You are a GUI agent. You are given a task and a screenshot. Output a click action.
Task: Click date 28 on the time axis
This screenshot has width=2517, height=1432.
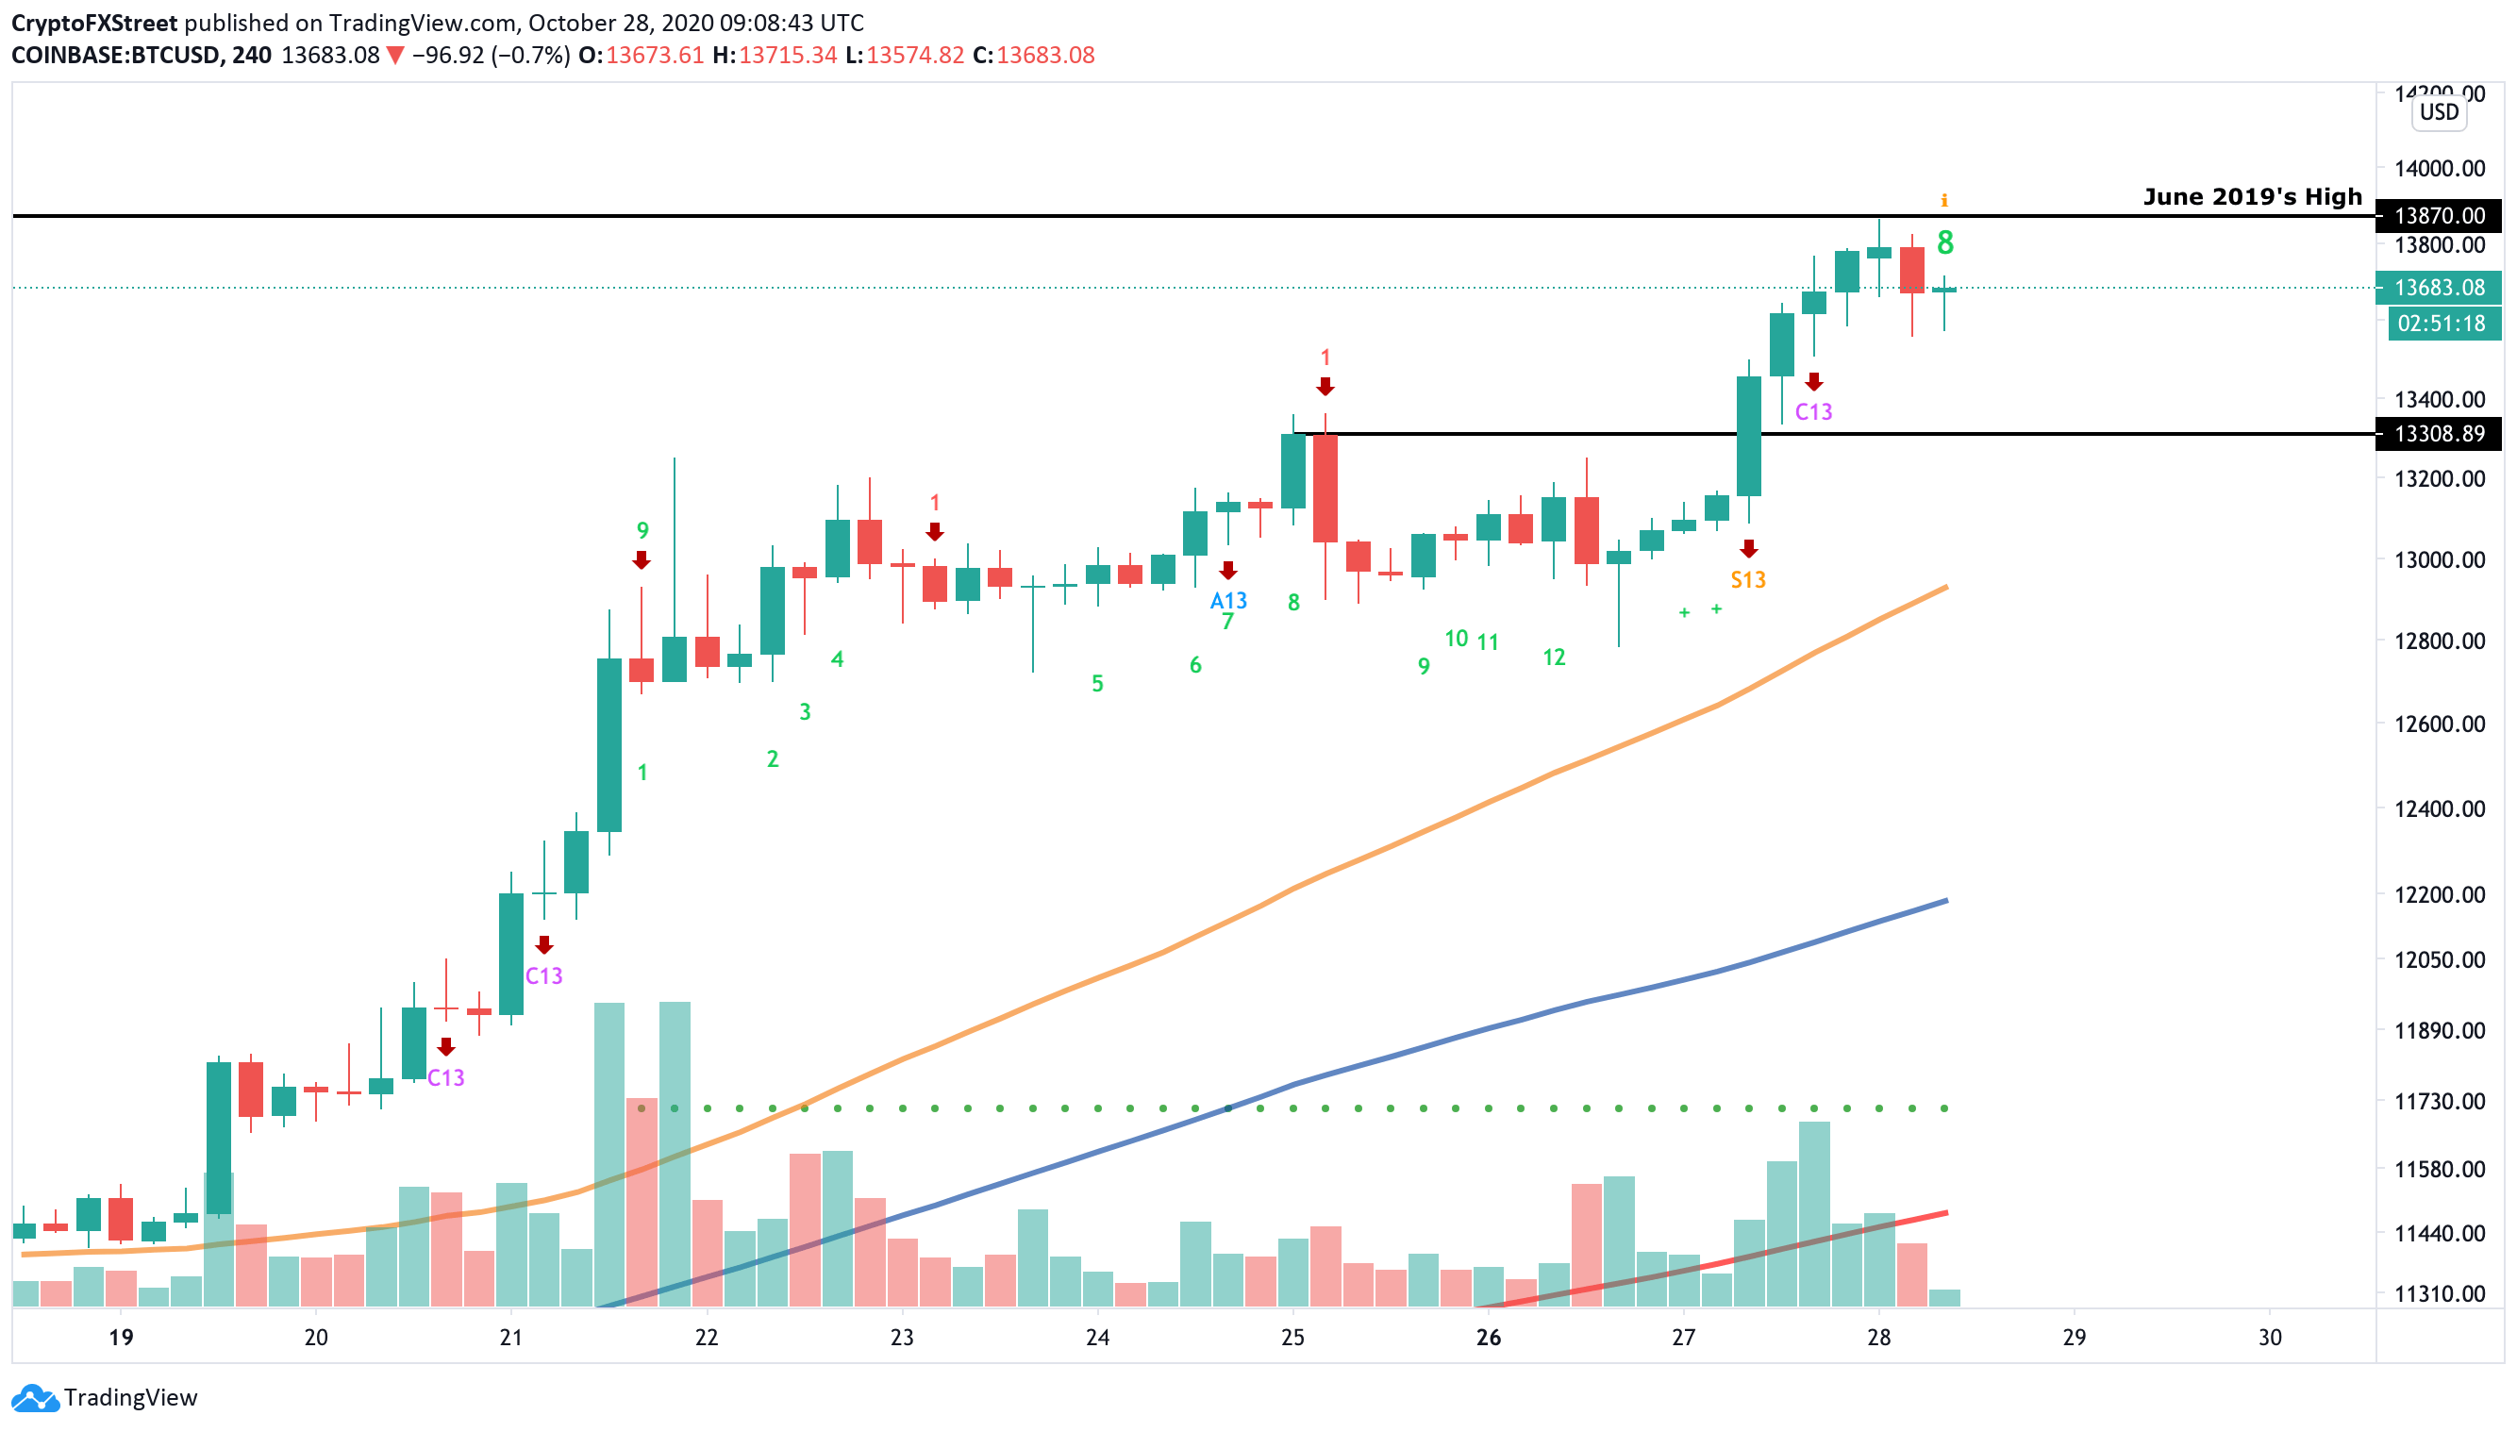tap(1877, 1338)
